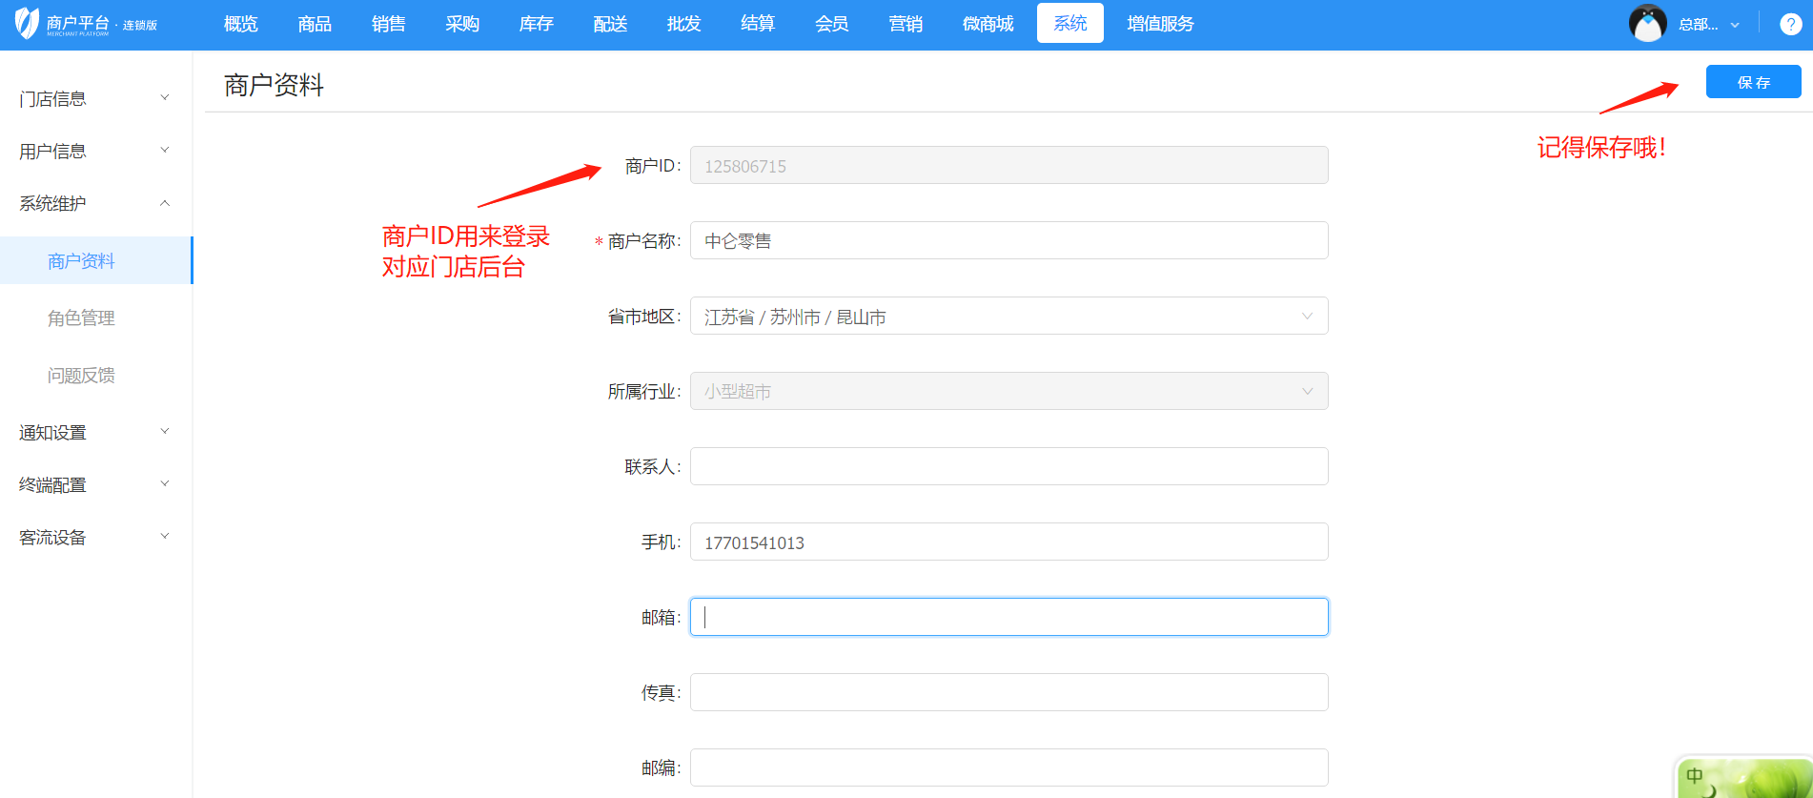Go to 角色管理 in the sidebar
This screenshot has height=798, width=1813.
pos(81,317)
